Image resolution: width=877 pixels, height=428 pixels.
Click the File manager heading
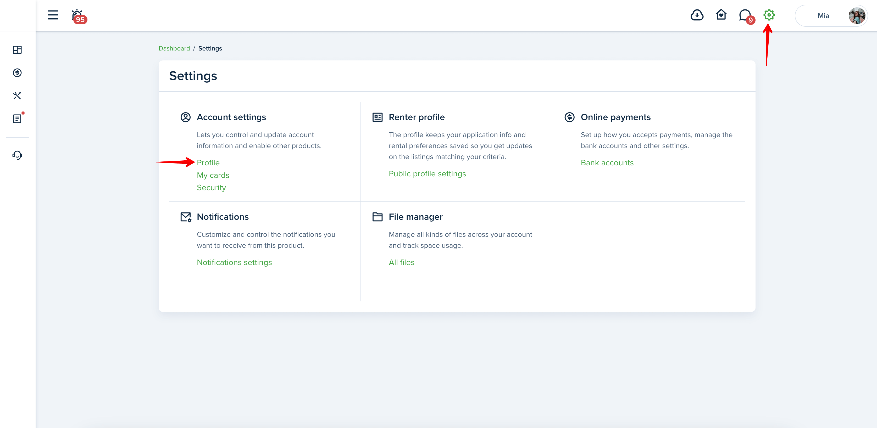pyautogui.click(x=415, y=217)
